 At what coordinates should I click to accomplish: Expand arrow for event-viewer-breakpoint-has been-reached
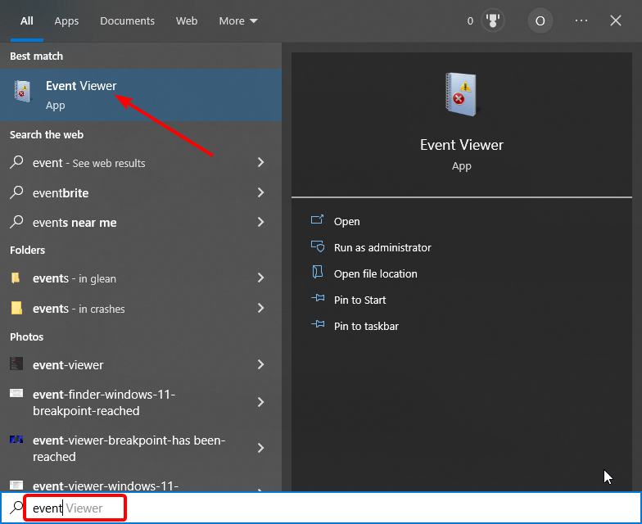point(260,448)
